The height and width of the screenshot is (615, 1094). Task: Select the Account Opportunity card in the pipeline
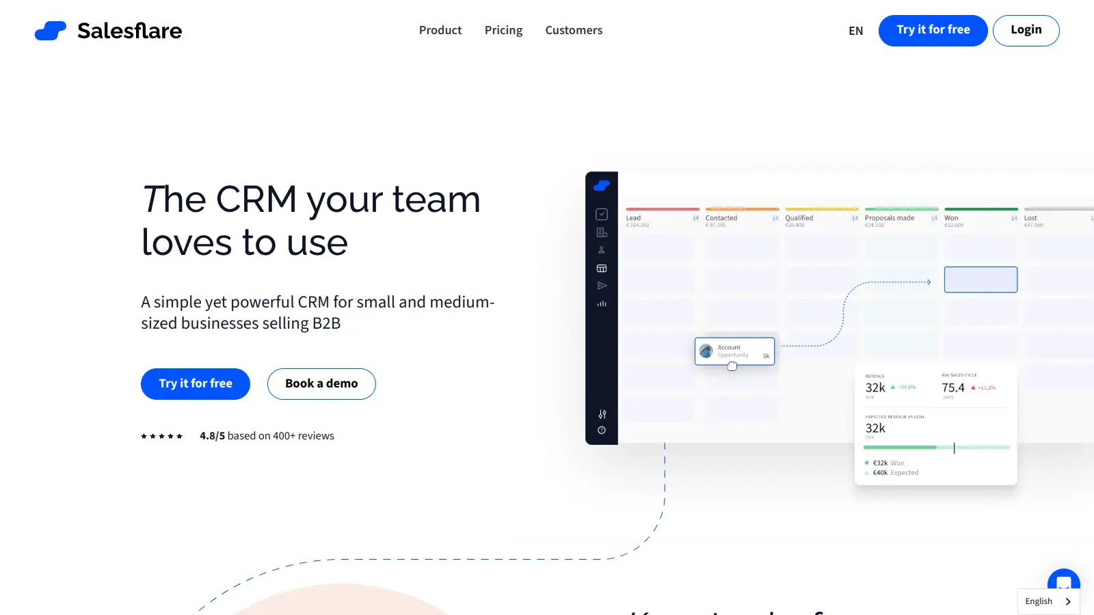coord(734,351)
